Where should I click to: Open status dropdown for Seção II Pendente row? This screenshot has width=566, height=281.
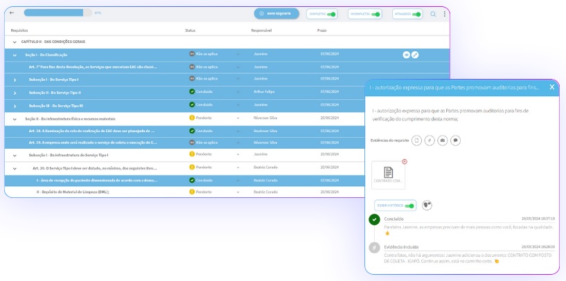238,118
